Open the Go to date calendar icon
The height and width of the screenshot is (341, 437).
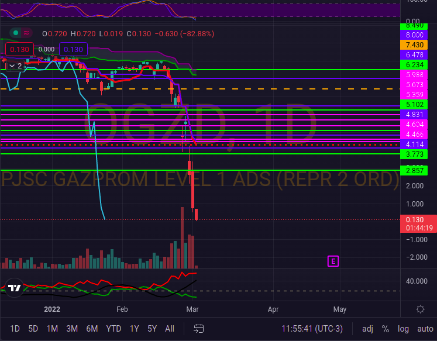click(x=199, y=329)
